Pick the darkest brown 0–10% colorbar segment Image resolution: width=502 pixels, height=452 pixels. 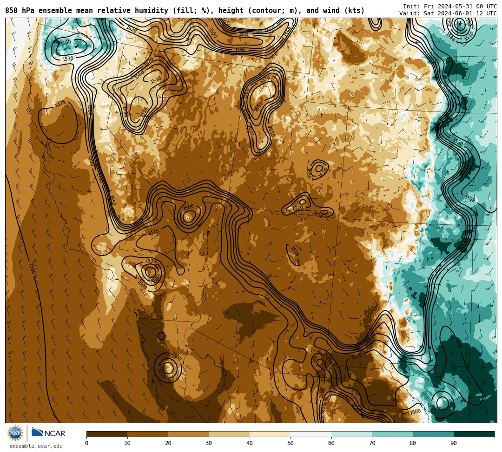[107, 434]
